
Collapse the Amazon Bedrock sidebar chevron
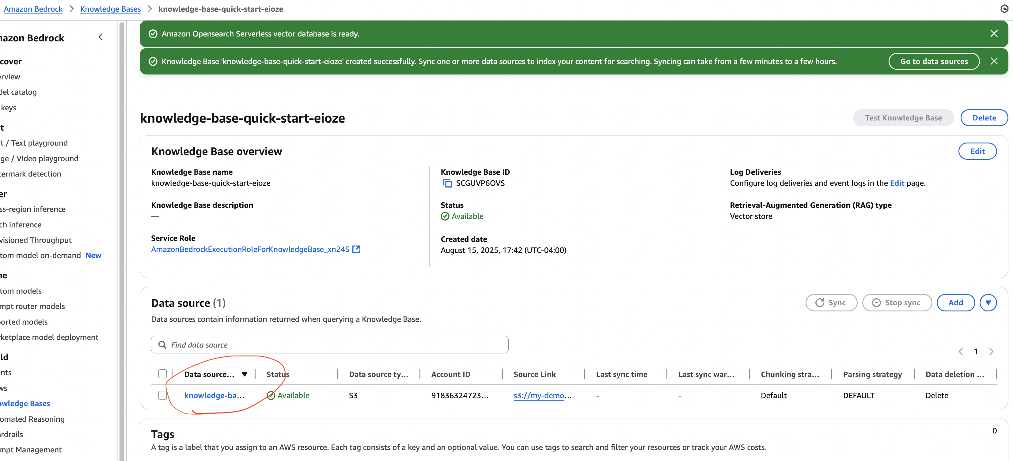101,37
